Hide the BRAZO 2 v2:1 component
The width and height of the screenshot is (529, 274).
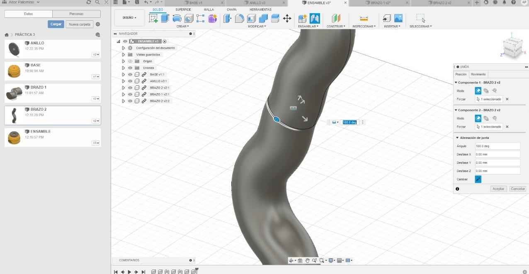pyautogui.click(x=130, y=88)
